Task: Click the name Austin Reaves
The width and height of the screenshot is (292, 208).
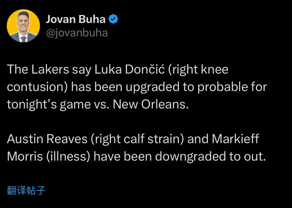Action: click(47, 139)
